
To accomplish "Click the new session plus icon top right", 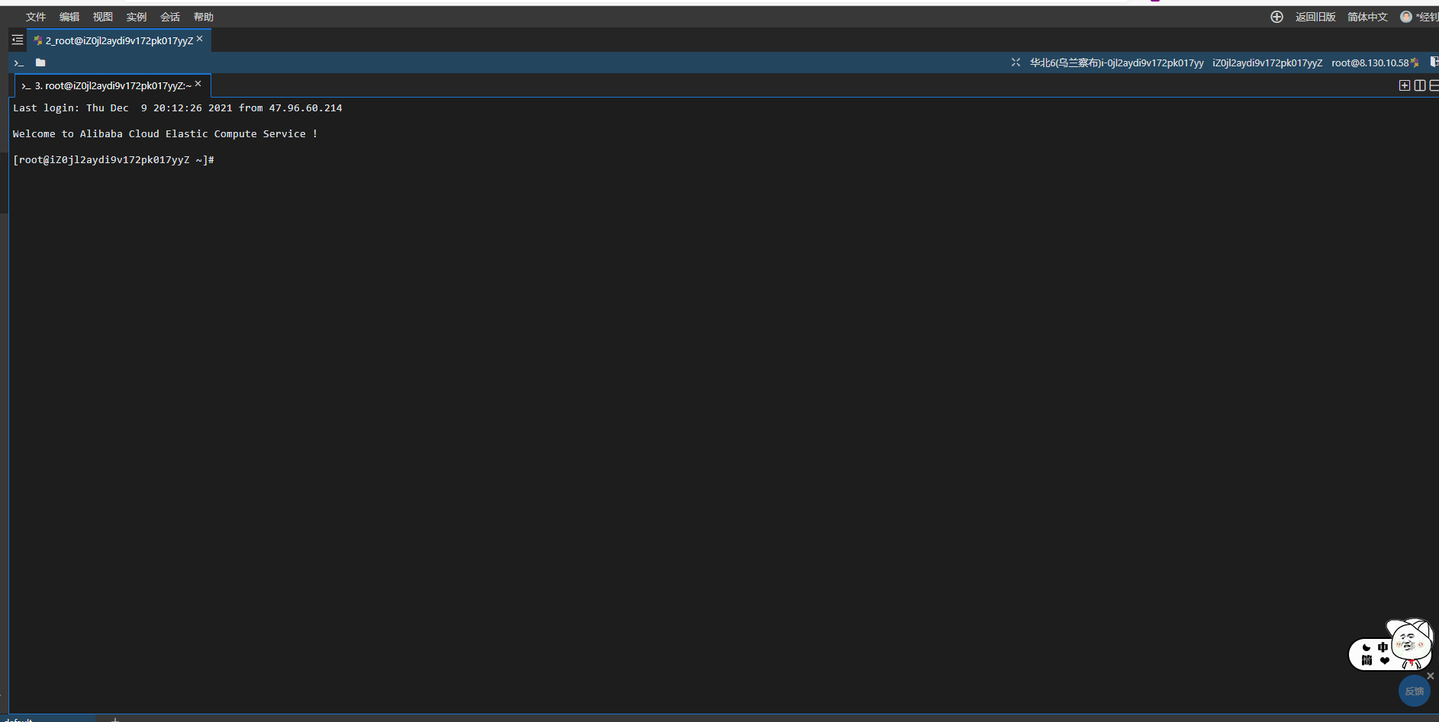I will 1276,17.
